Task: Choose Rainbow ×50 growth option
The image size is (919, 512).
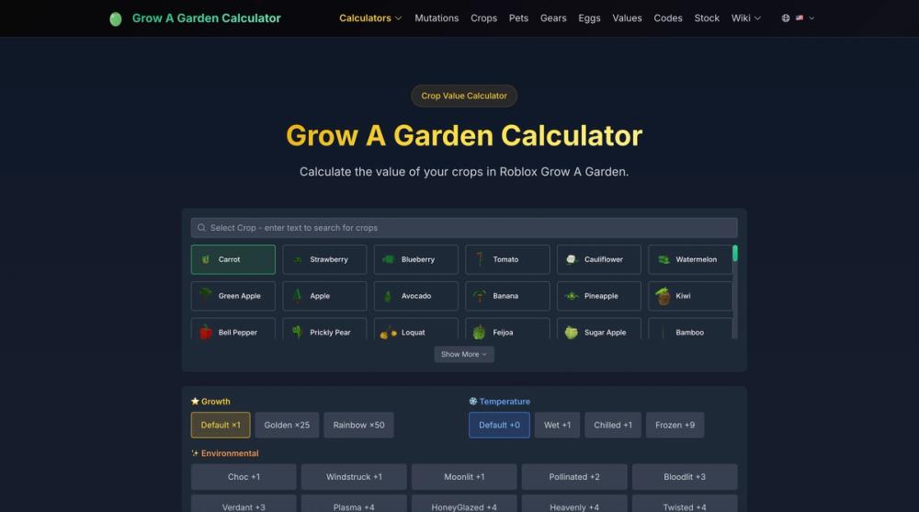Action: pos(358,425)
